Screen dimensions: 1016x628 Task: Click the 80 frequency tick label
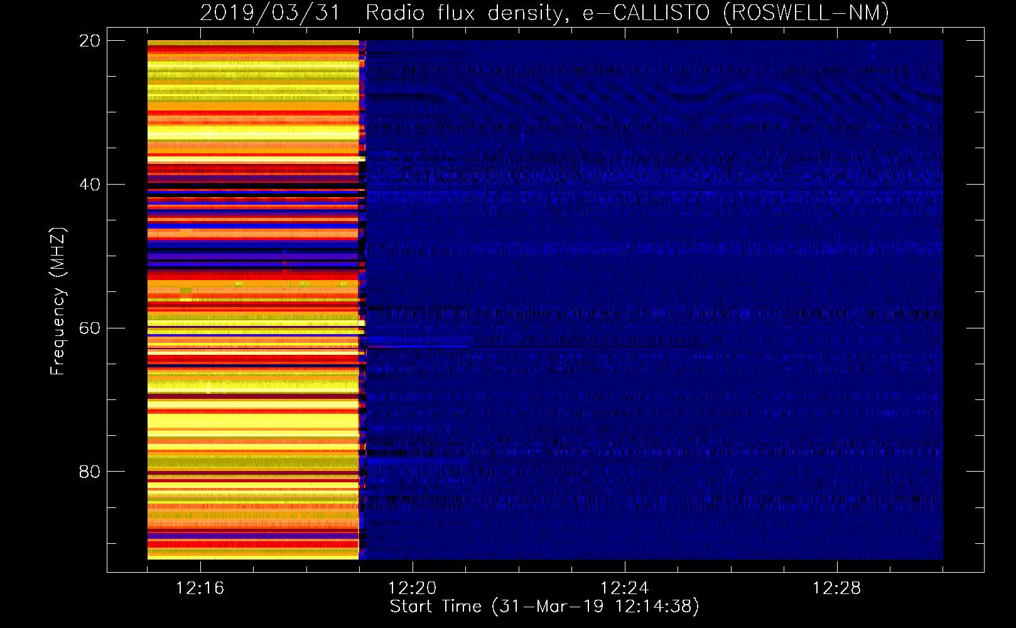[90, 471]
